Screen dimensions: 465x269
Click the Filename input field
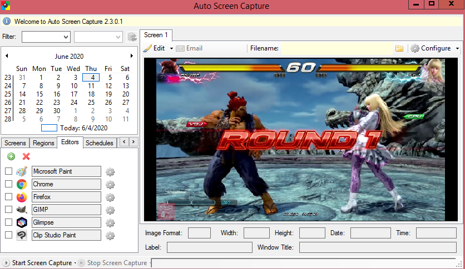[337, 48]
